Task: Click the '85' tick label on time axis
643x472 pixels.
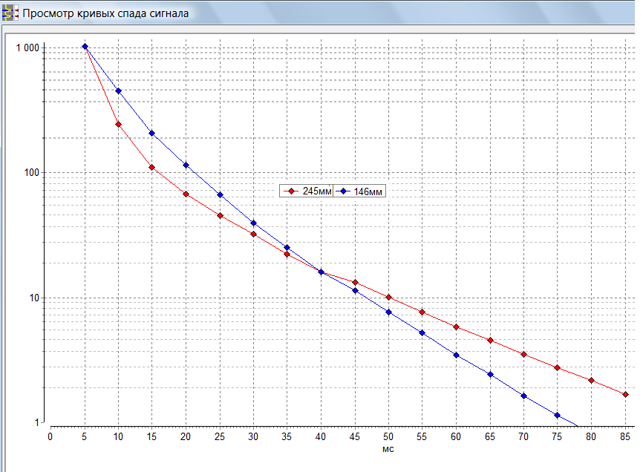Action: (625, 437)
